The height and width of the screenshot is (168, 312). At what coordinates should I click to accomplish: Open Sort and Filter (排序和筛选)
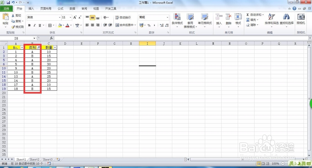(272, 20)
